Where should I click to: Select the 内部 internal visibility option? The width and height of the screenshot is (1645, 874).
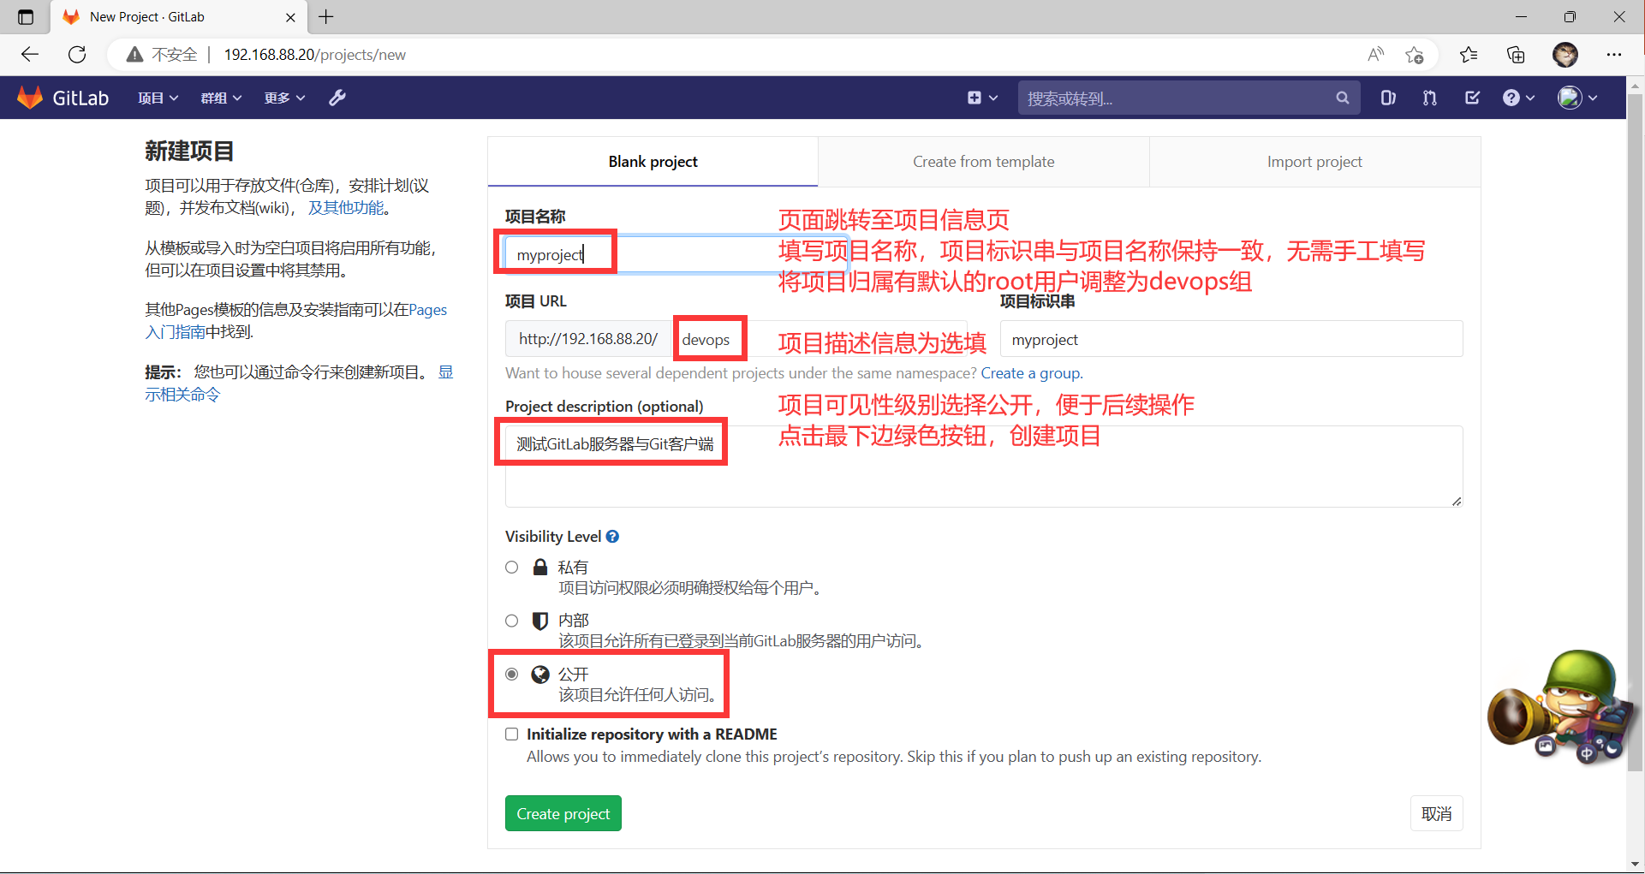(x=512, y=621)
